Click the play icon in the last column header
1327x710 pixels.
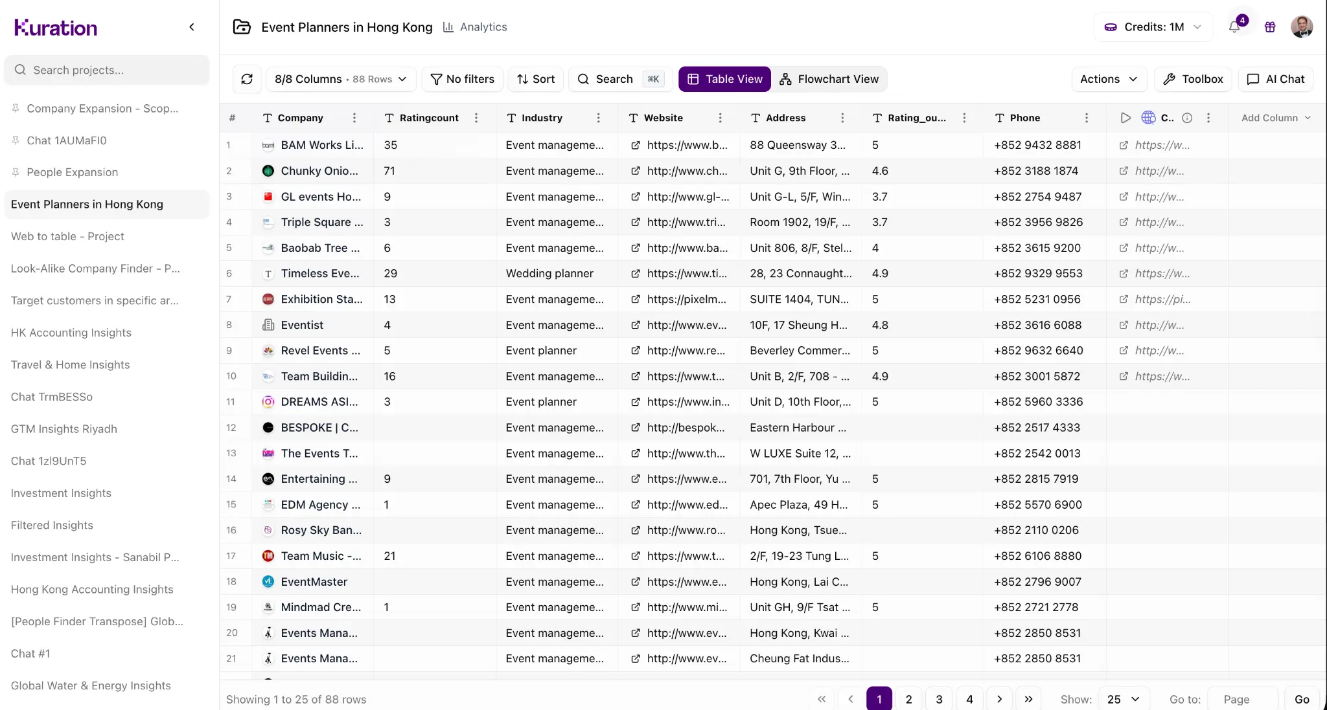1125,118
